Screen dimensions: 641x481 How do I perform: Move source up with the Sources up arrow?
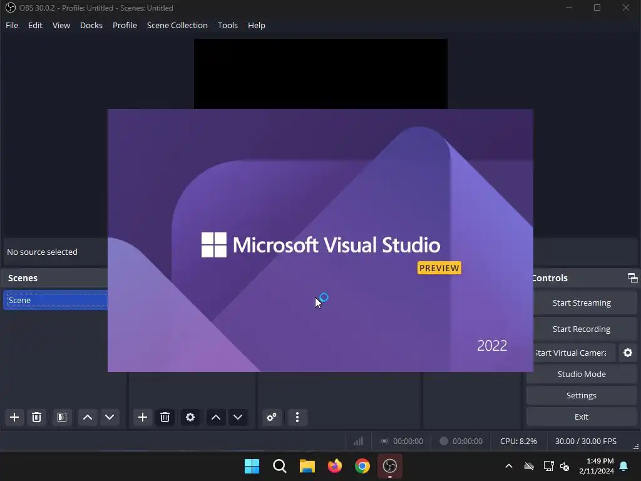[x=216, y=417]
